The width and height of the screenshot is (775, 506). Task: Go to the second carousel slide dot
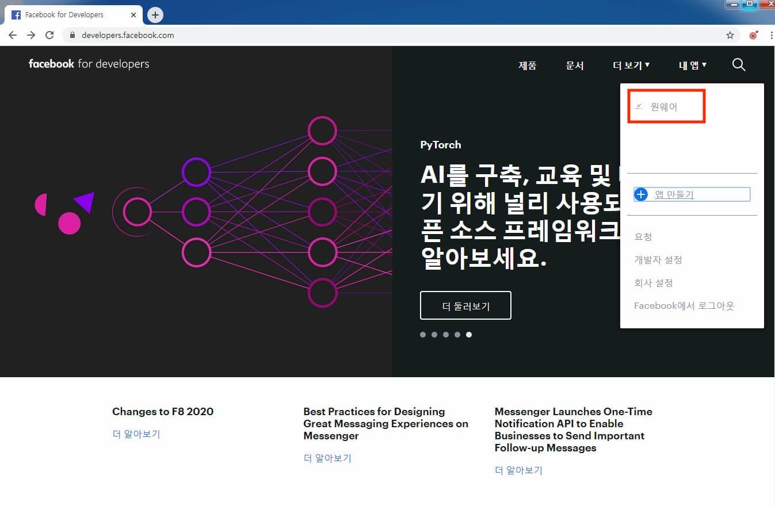(x=434, y=335)
